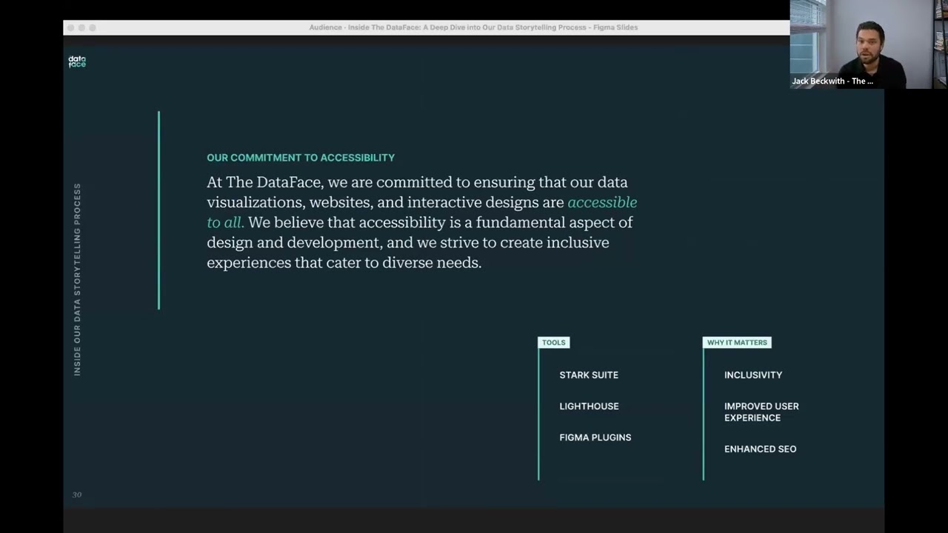Select Jack Beckwith's webcam video thumbnail

coord(869,44)
